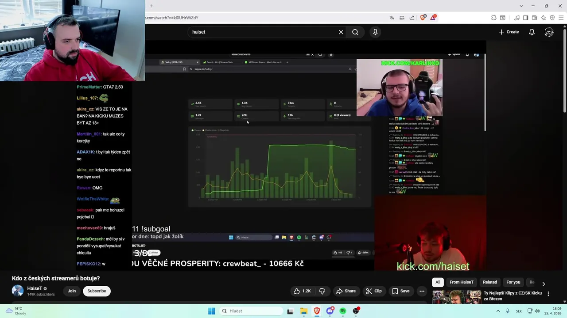Viewport: 567px width, 318px height.
Task: Click the browser address bar URL
Action: (171, 18)
